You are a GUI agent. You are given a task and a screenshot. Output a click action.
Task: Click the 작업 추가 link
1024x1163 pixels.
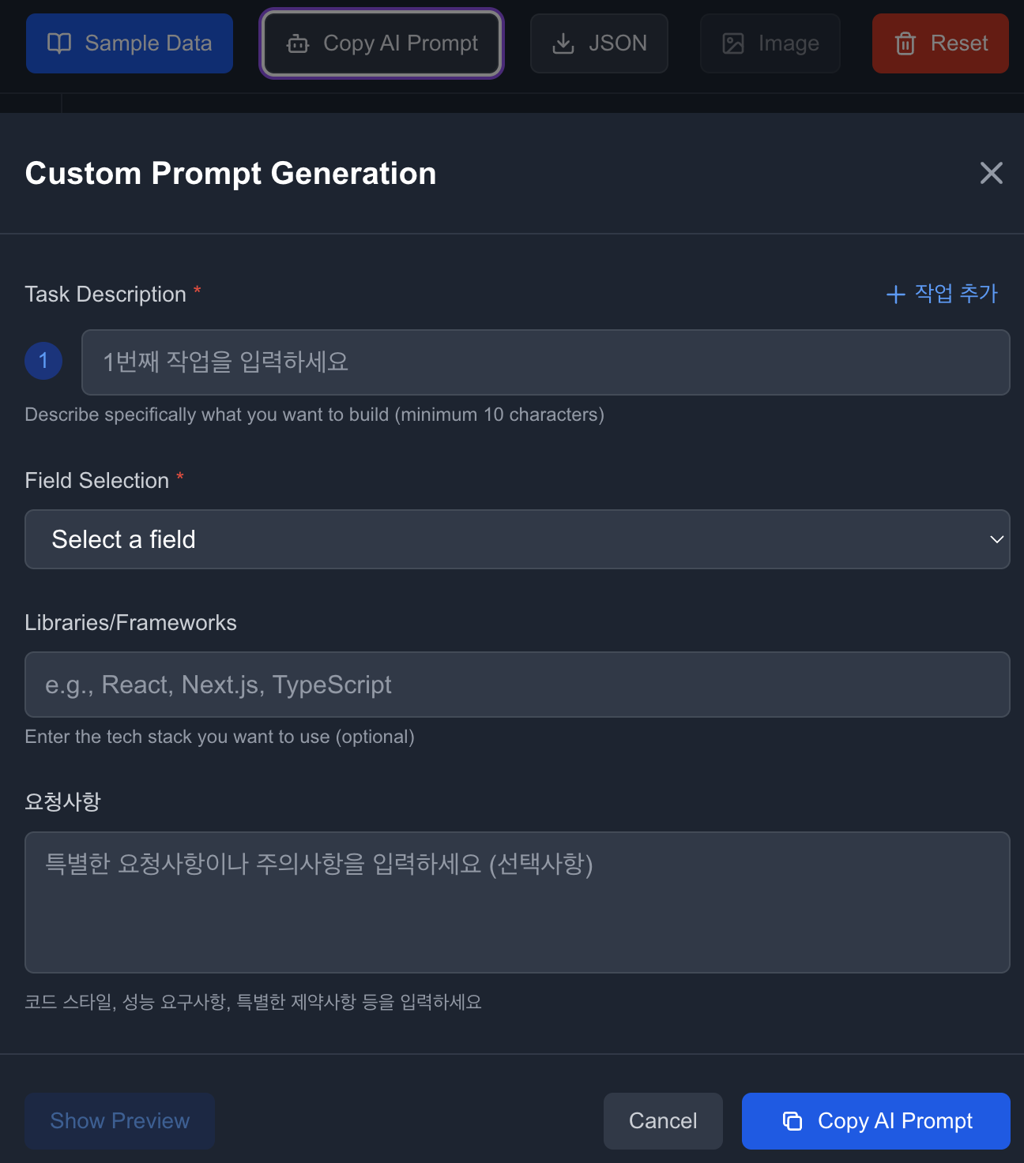point(955,294)
